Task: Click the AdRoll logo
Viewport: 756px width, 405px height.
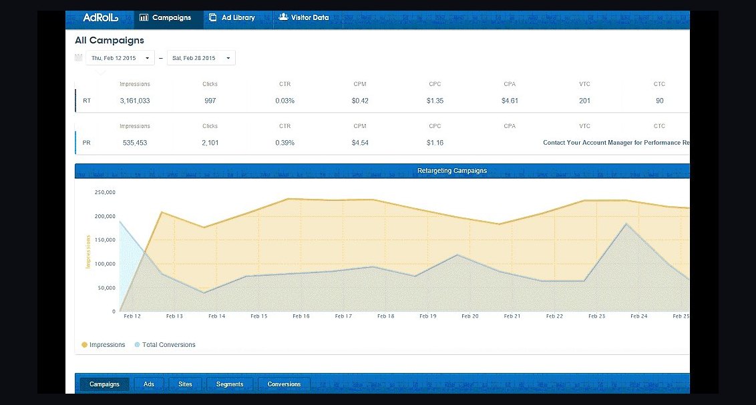Action: pos(100,17)
